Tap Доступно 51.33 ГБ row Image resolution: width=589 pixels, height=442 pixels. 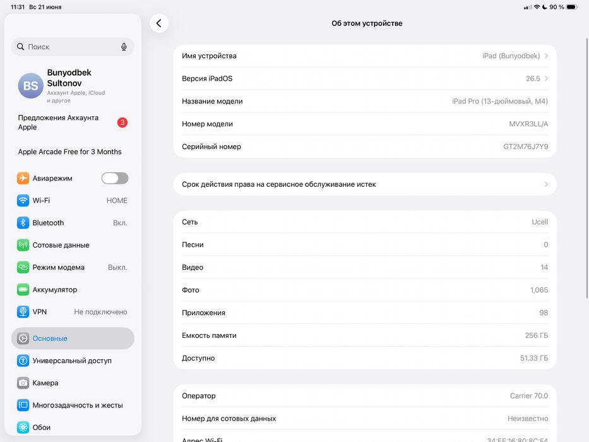click(x=365, y=358)
